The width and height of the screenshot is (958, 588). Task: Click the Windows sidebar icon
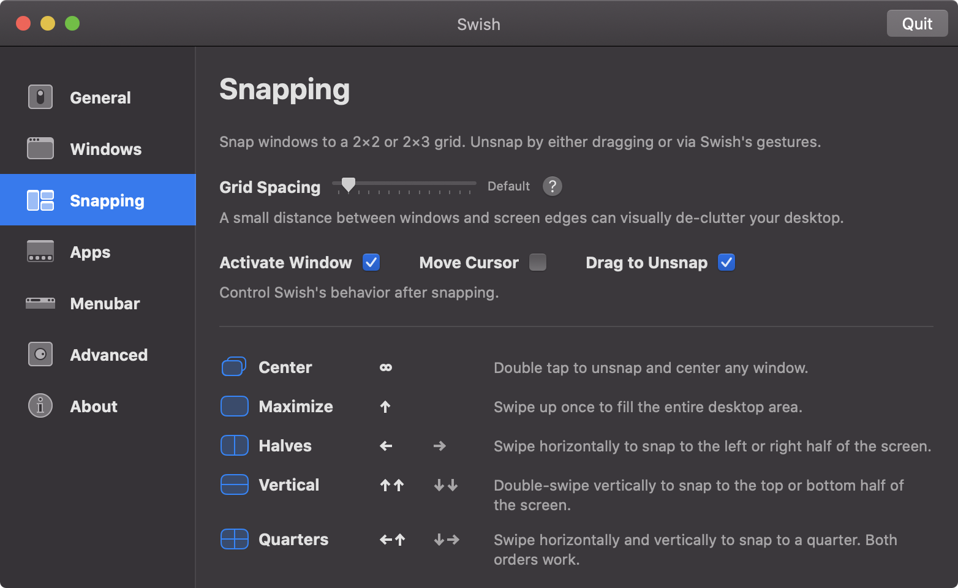[x=40, y=148]
